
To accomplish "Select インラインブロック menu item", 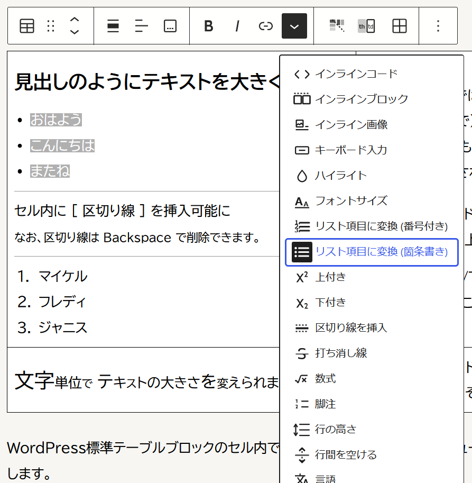I will pyautogui.click(x=372, y=99).
